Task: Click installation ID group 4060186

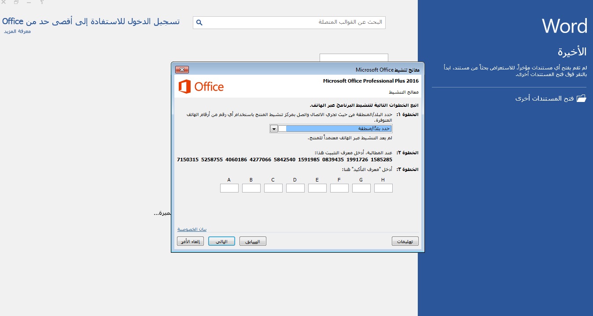Action: (x=236, y=160)
